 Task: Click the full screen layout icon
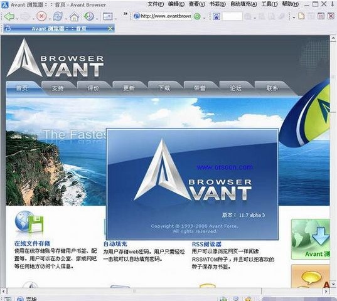pyautogui.click(x=108, y=16)
